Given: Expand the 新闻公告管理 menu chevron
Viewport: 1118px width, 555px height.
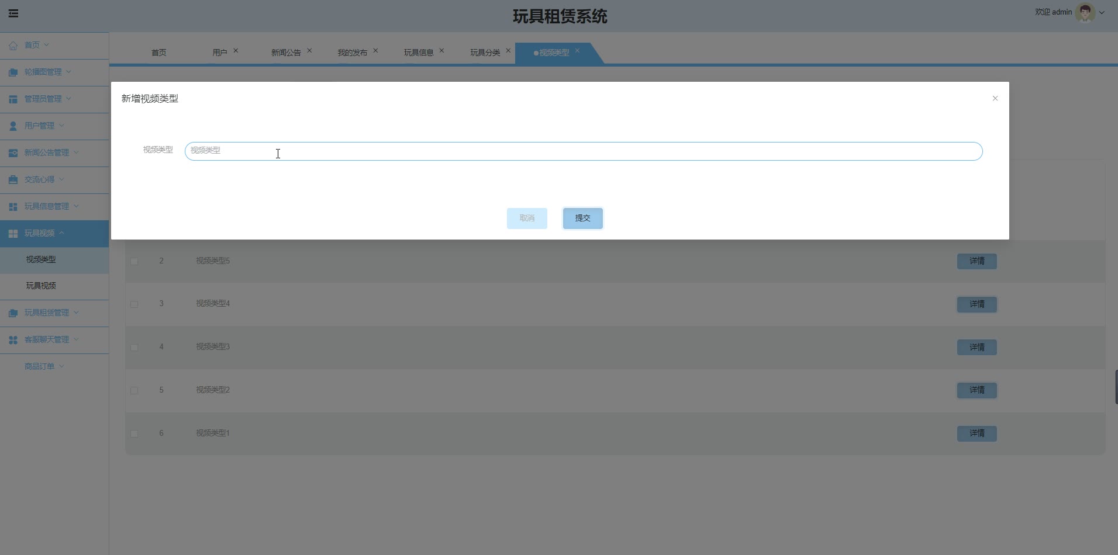Looking at the screenshot, I should click(76, 152).
